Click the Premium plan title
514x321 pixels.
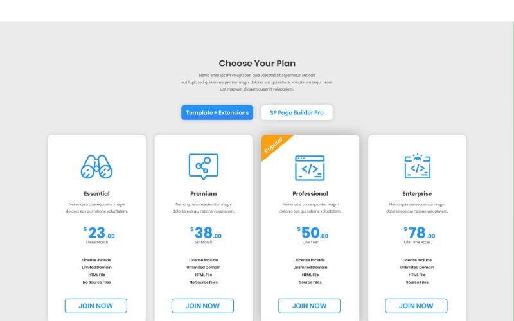pos(203,194)
